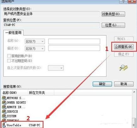Click the magnifier search animation icon
The height and width of the screenshot is (128, 137).
(x=123, y=68)
